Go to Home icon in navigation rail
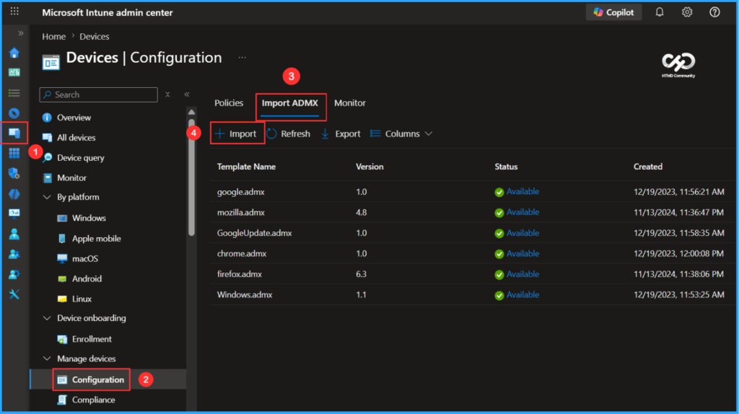The height and width of the screenshot is (414, 739). [x=14, y=53]
